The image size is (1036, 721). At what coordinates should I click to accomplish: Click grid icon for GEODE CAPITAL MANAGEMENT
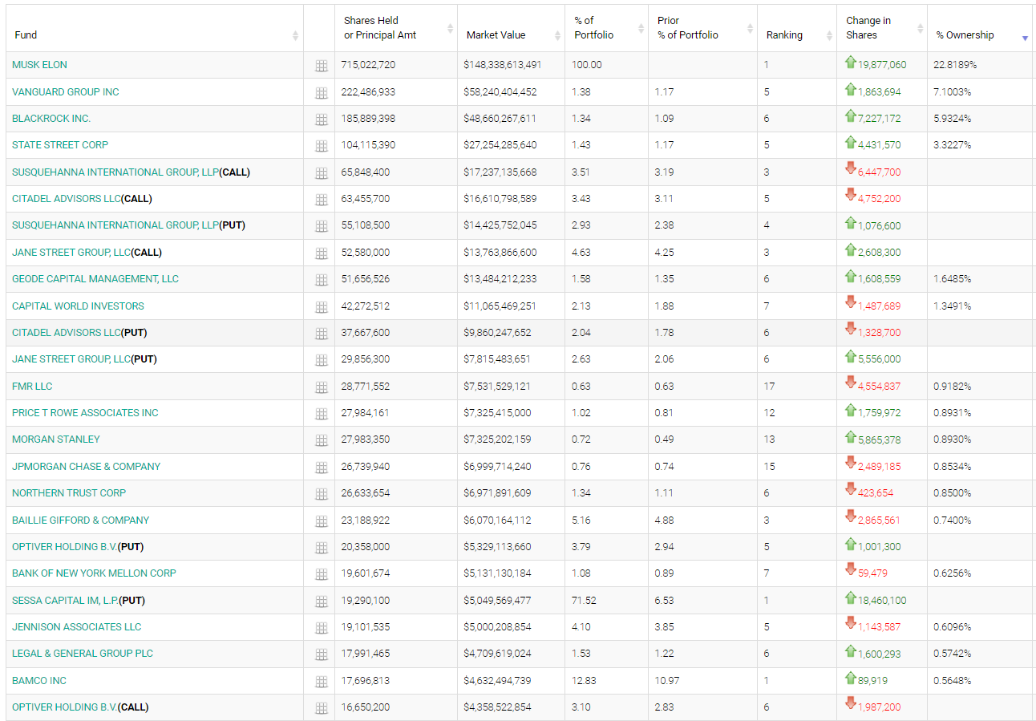tap(322, 280)
